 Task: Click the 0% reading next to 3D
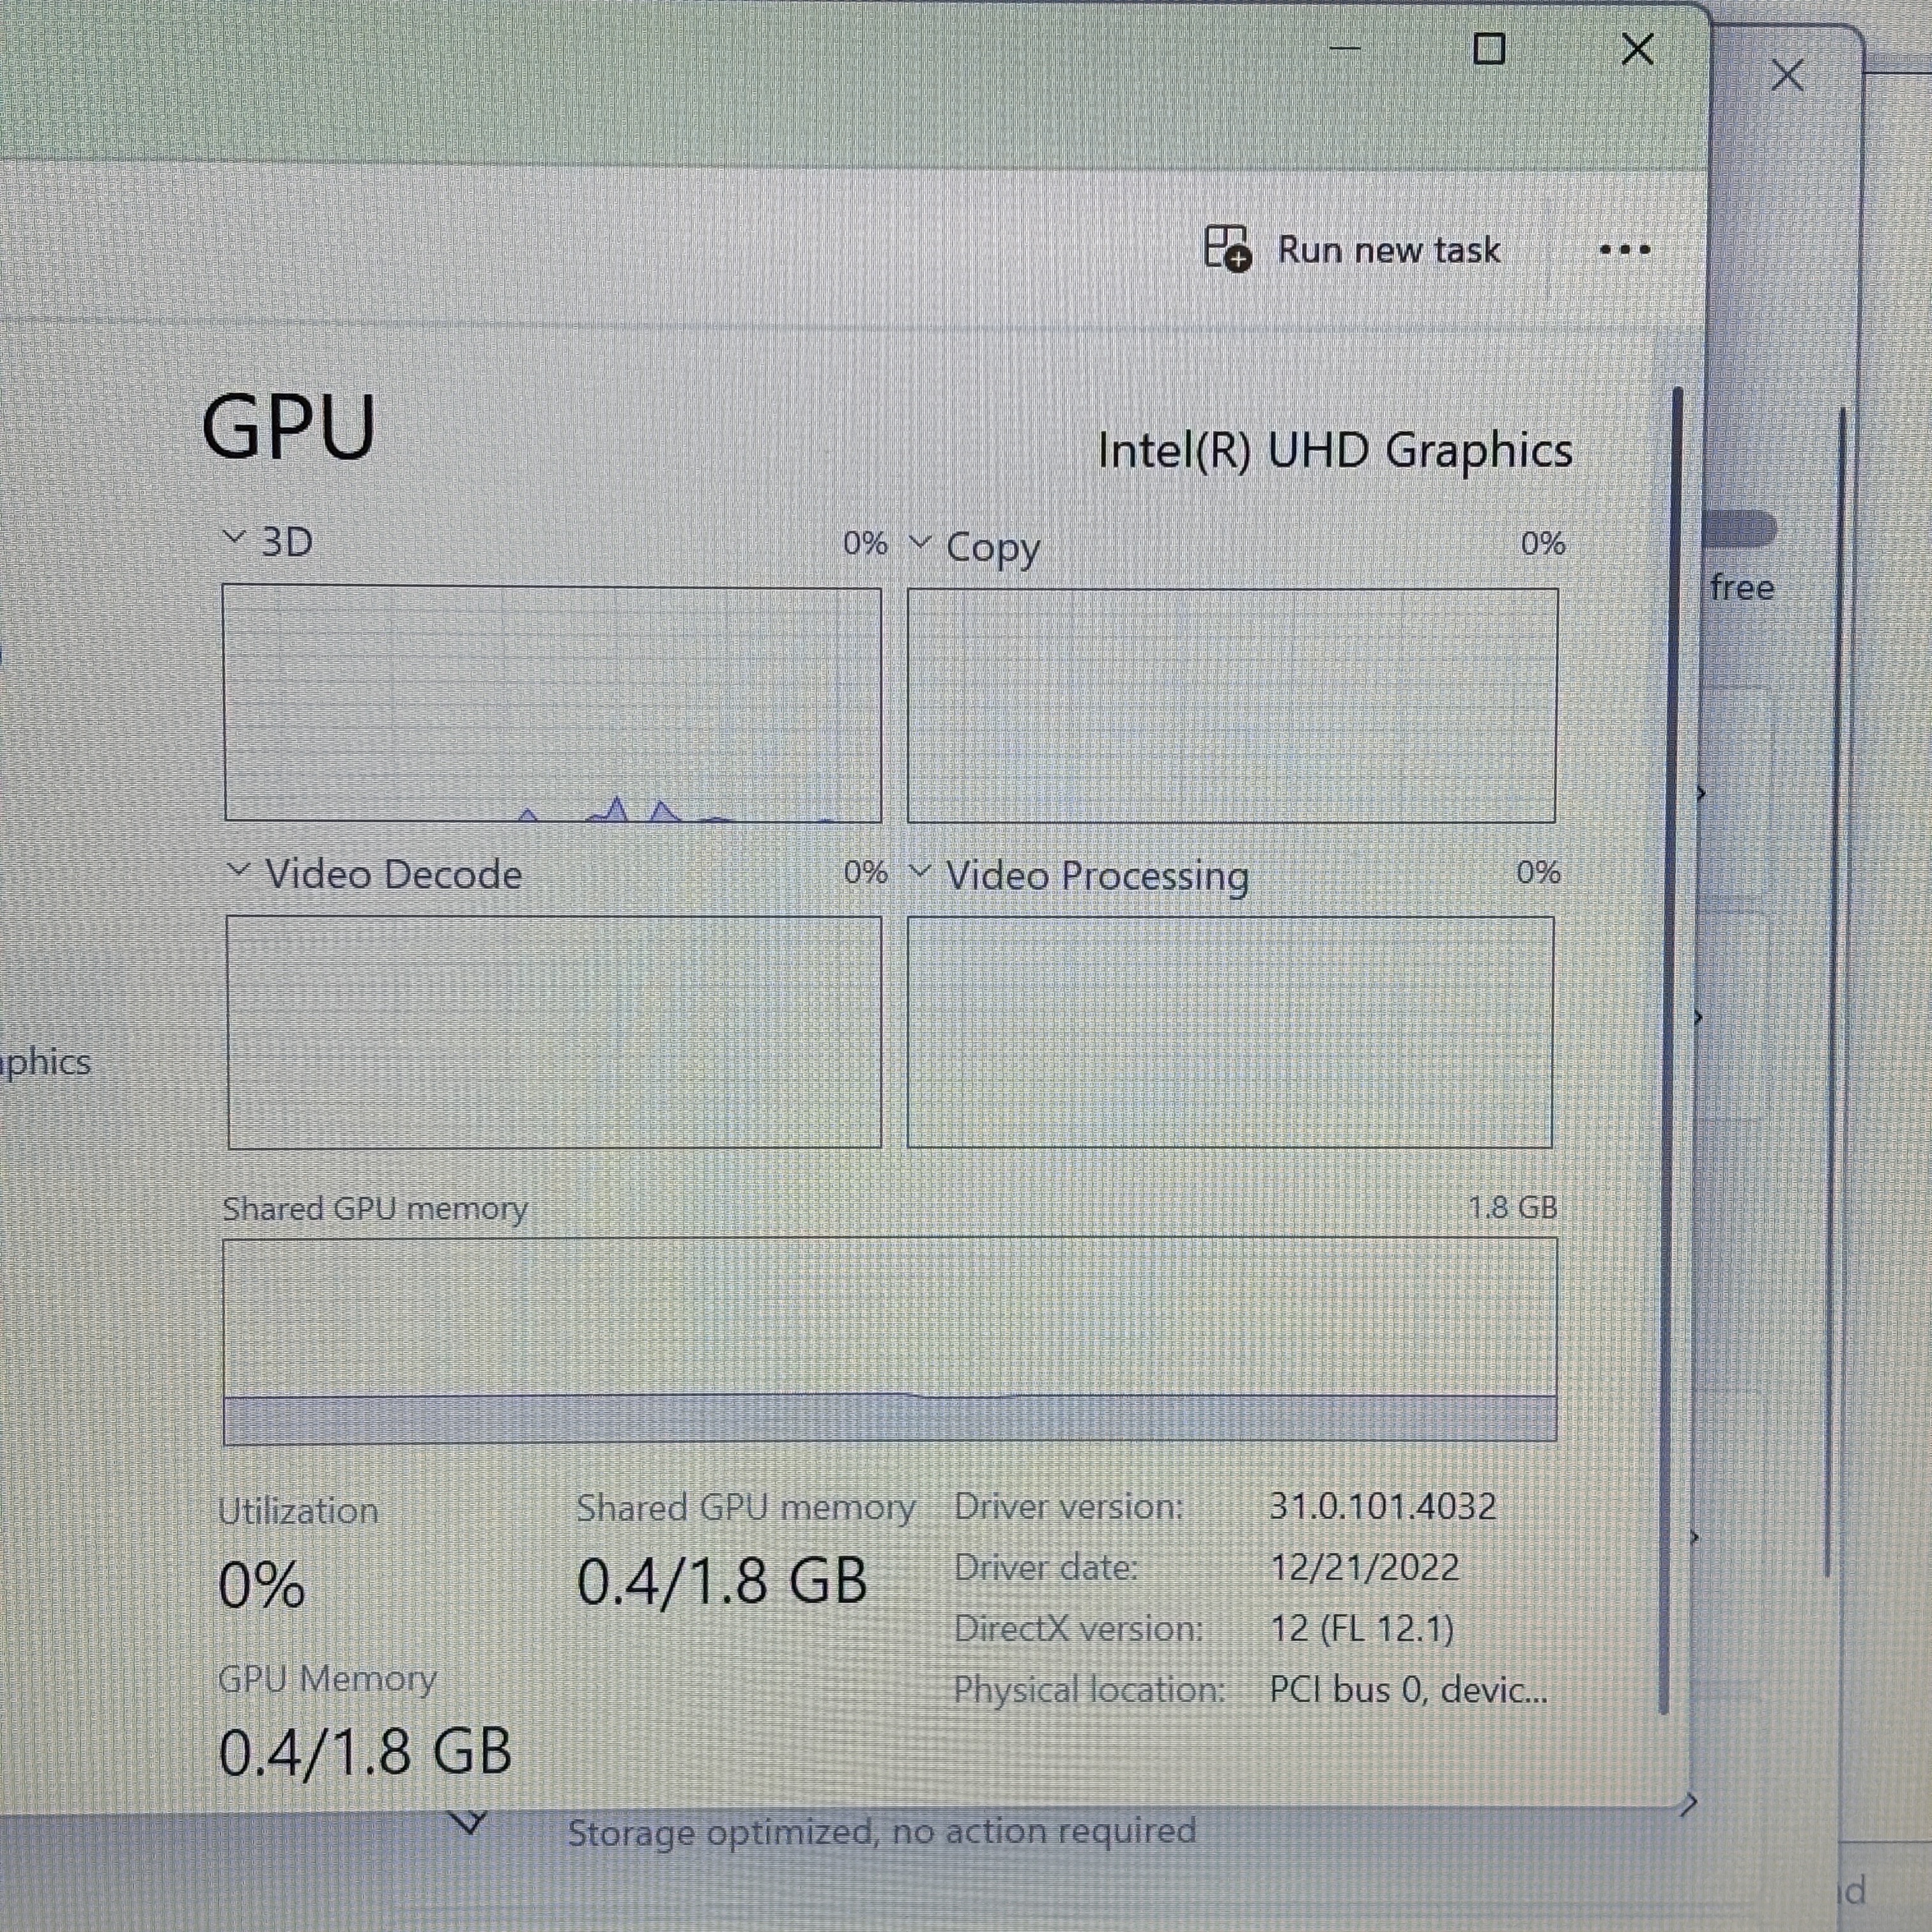coord(865,543)
